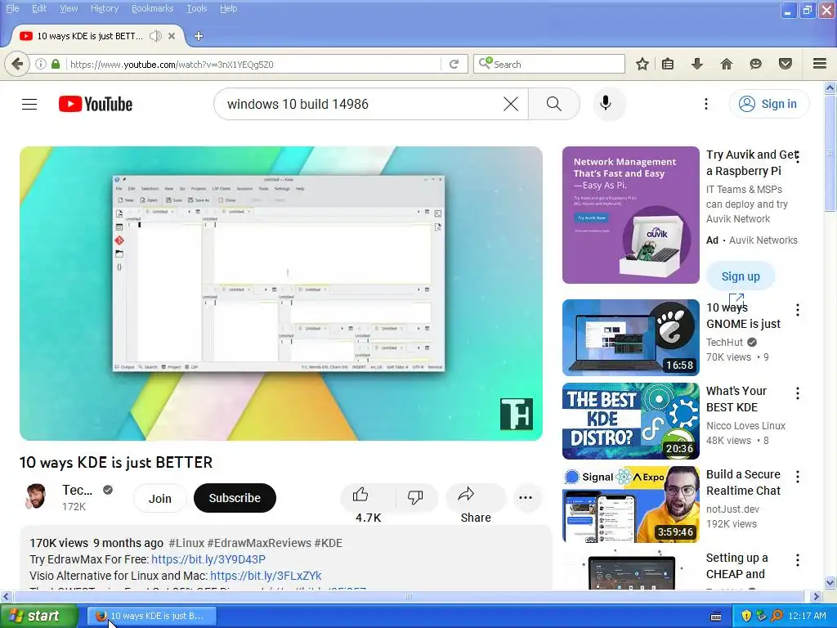This screenshot has width=837, height=628.
Task: Dislike the video with thumbs down
Action: pyautogui.click(x=415, y=496)
